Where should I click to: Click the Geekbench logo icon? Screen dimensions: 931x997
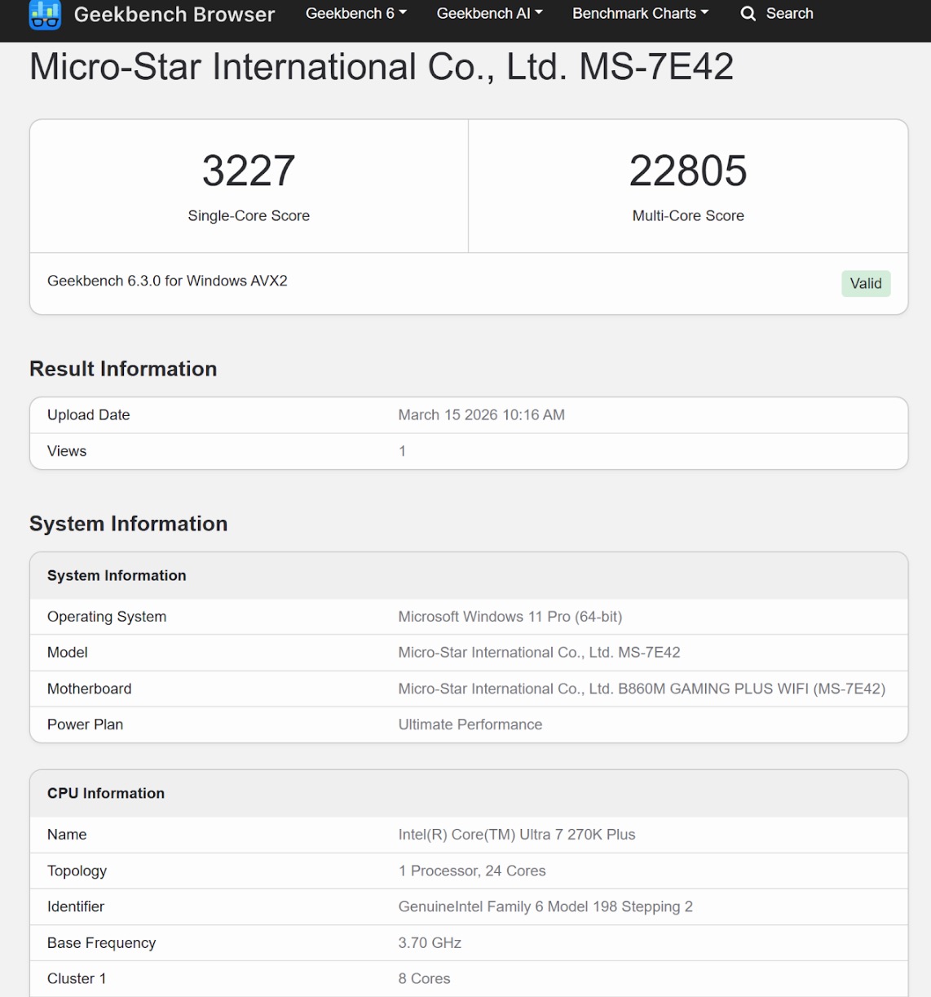pyautogui.click(x=45, y=15)
